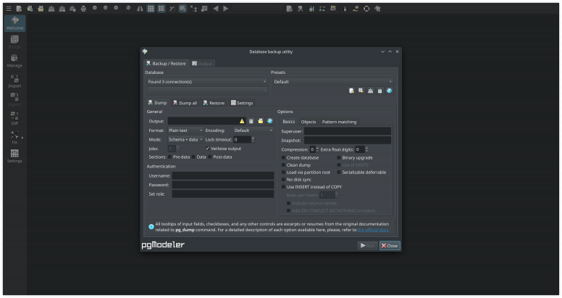The image size is (562, 298).
Task: Switch to the dialog Settings tab
Action: point(242,103)
